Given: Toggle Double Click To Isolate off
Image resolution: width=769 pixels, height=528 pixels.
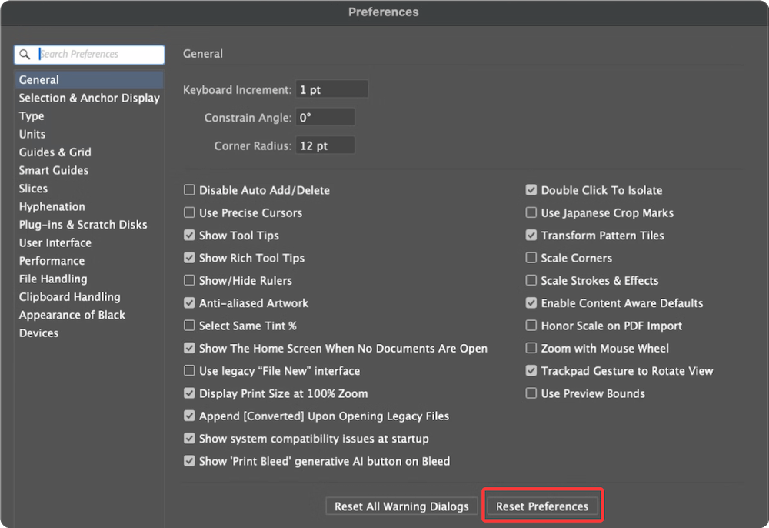Looking at the screenshot, I should [x=531, y=189].
